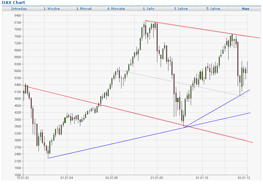Image resolution: width=263 pixels, height=190 pixels.
Task: Choose the 5 Jahre timeframe
Action: click(x=213, y=9)
